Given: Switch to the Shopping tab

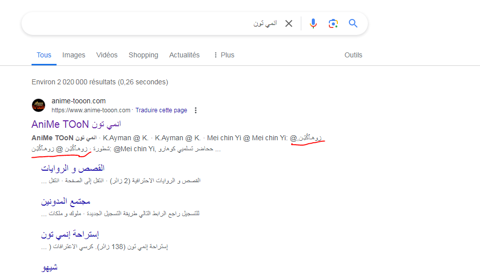Looking at the screenshot, I should coord(143,55).
